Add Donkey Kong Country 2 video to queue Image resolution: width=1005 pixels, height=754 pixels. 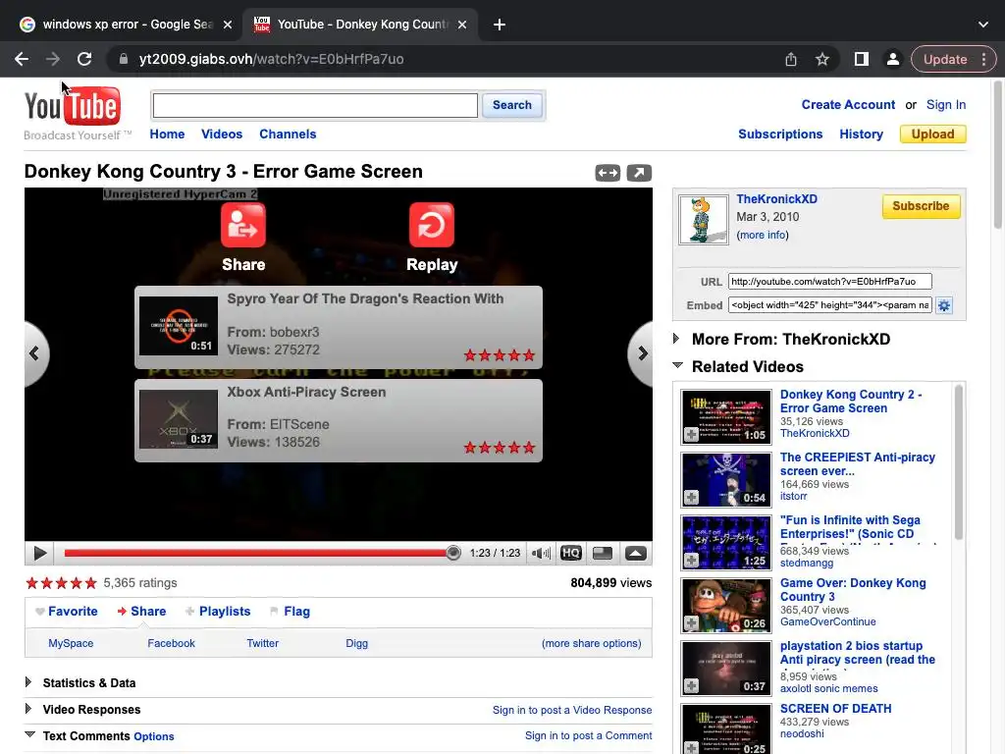[691, 435]
